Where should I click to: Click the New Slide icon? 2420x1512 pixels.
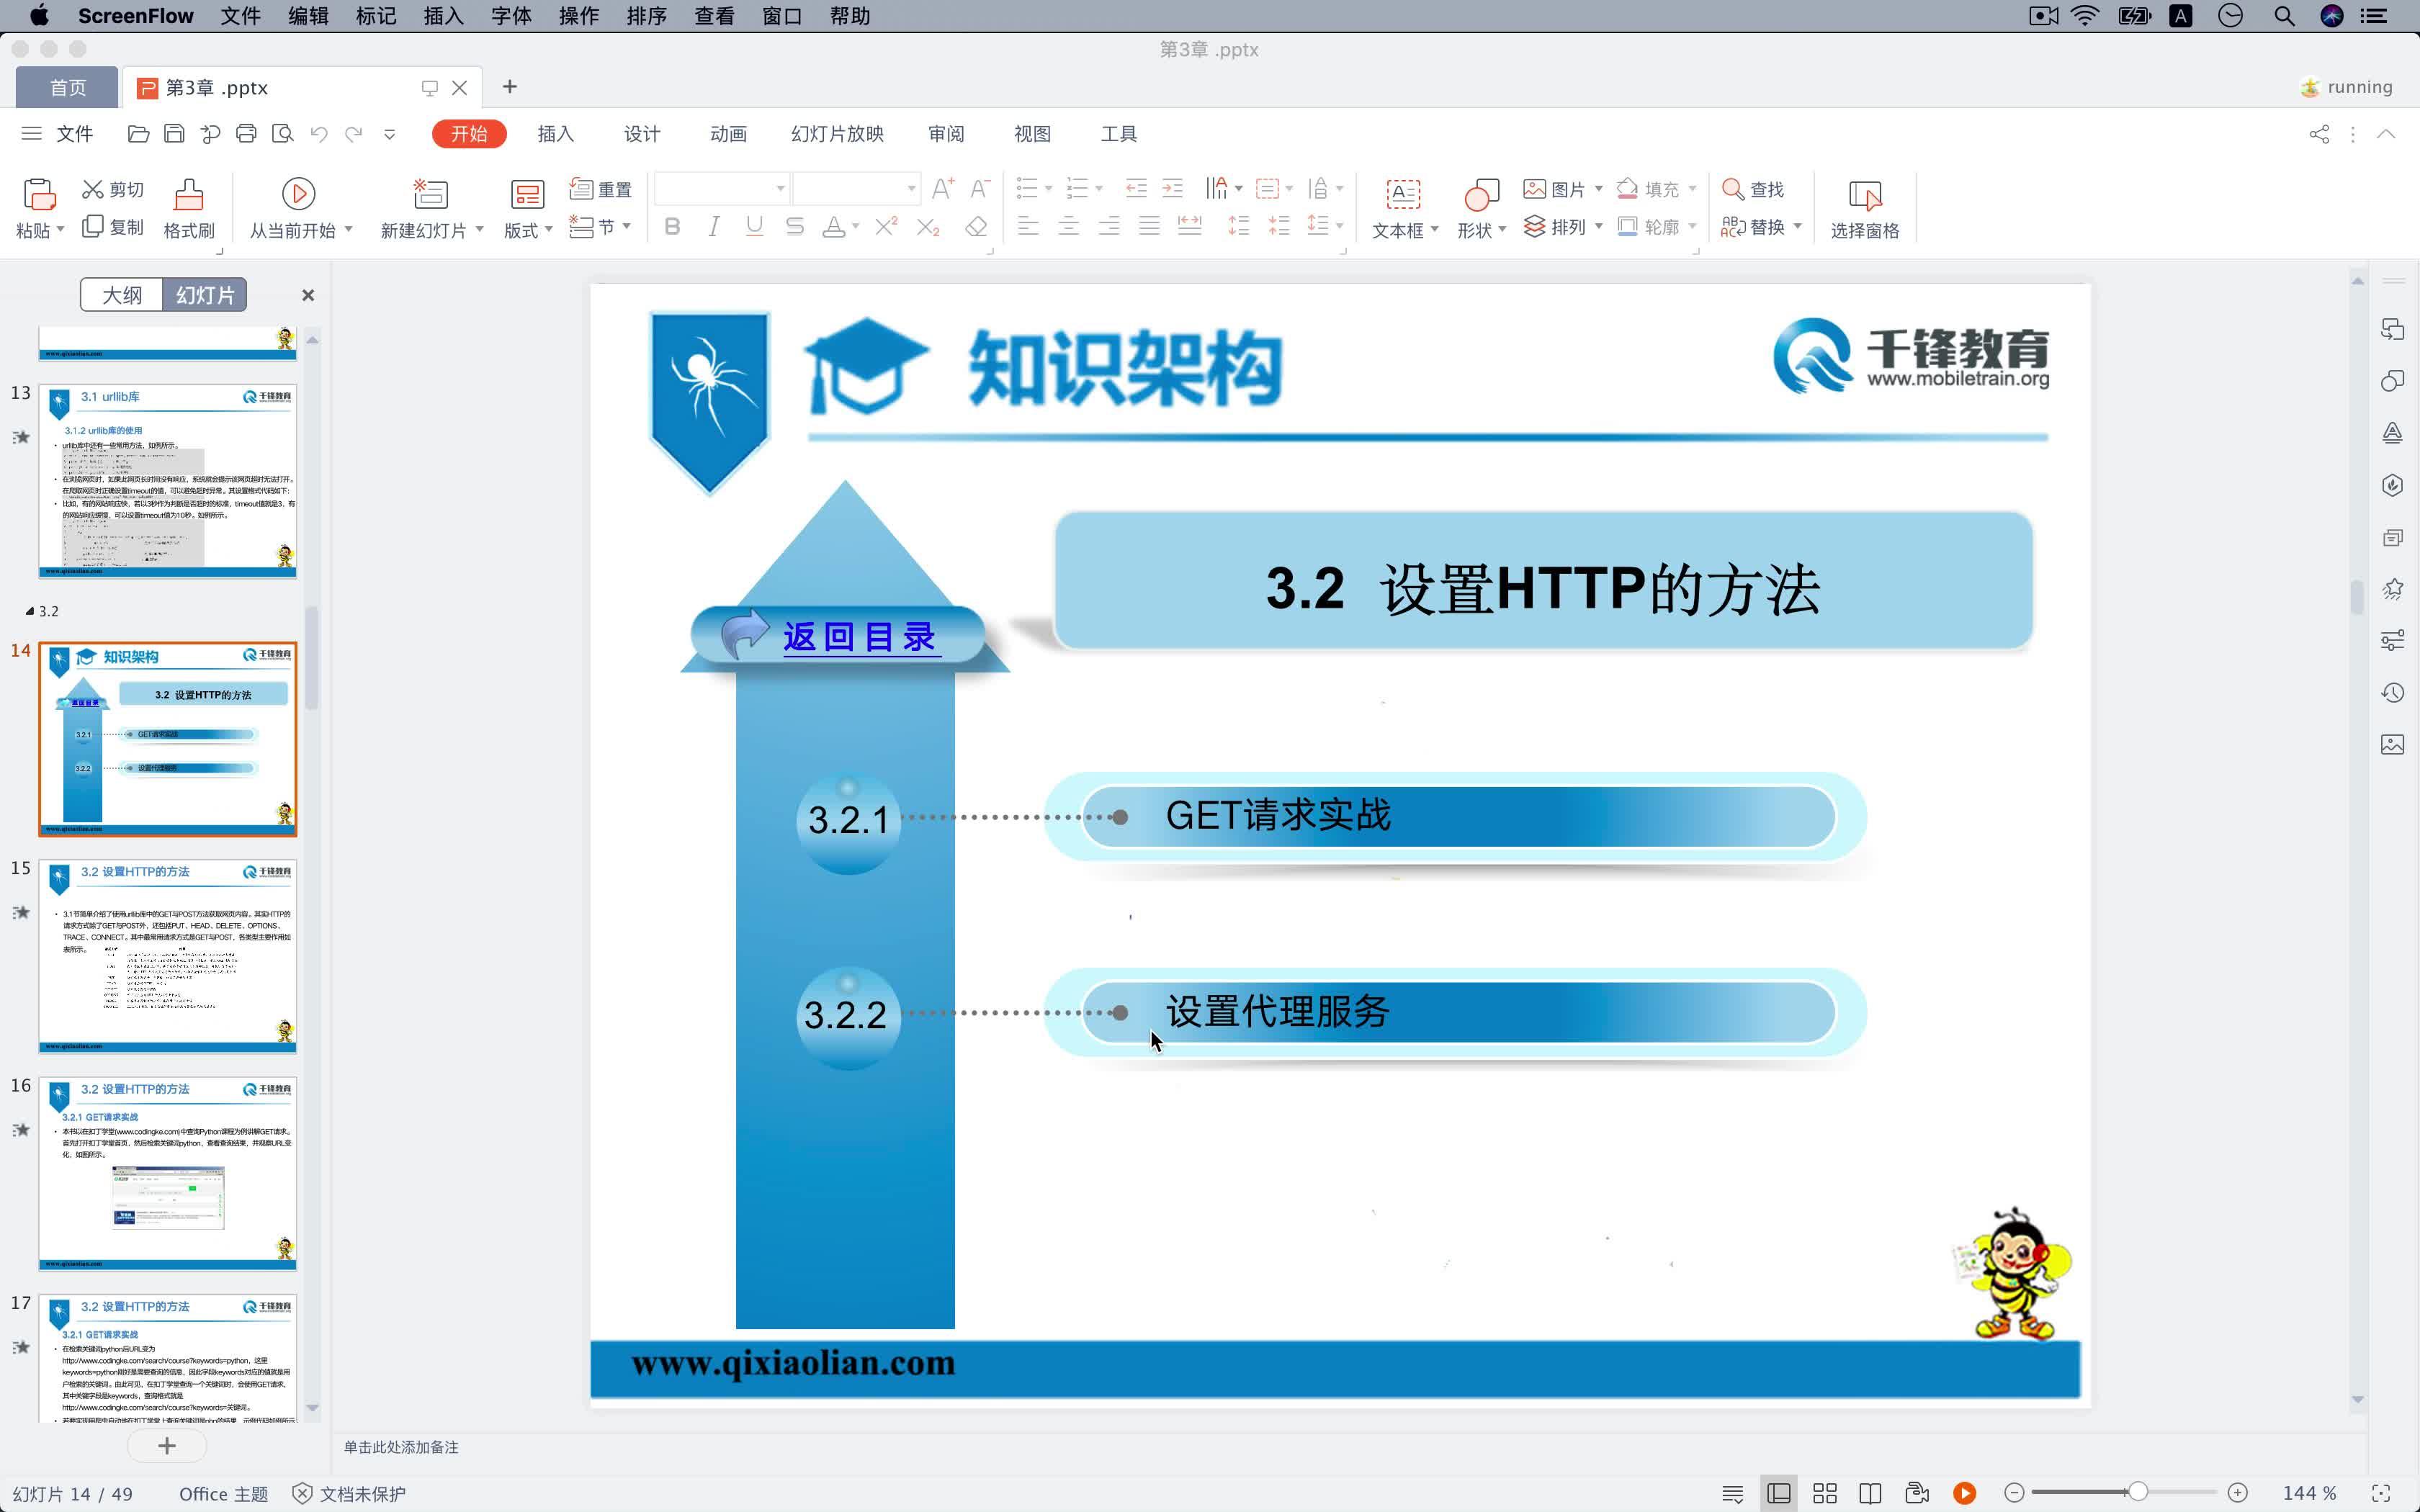[x=430, y=193]
